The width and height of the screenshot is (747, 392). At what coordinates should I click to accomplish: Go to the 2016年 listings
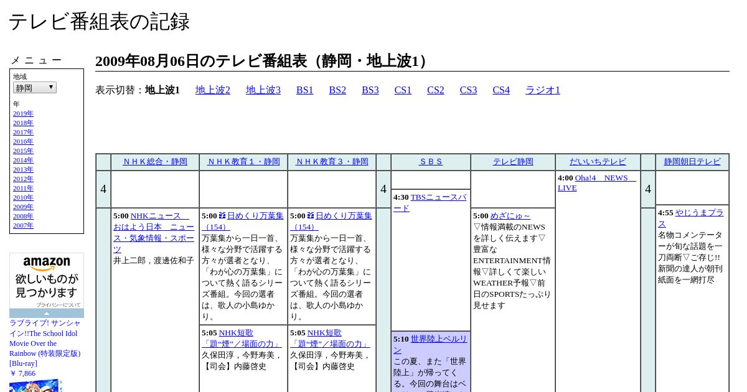tap(23, 141)
